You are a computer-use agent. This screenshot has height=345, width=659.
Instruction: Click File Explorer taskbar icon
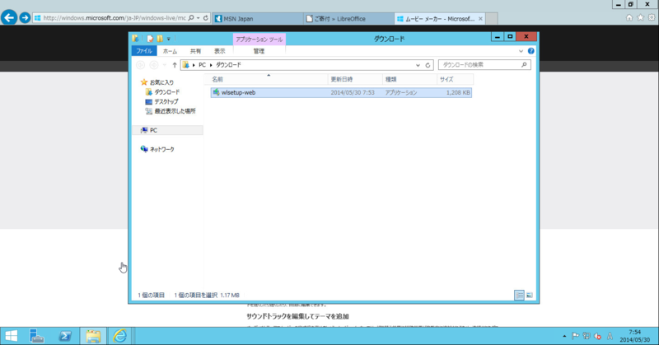pyautogui.click(x=93, y=336)
